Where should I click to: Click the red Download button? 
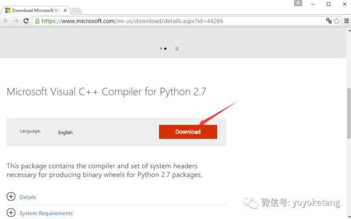point(188,132)
